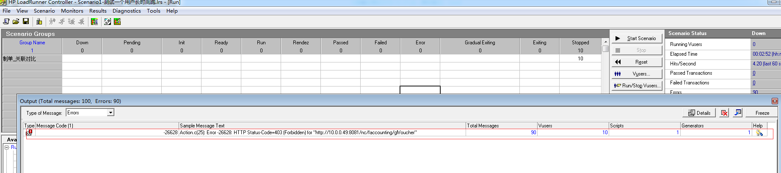Click the grayed Initialize Vusers running-man icon
781x173 pixels.
[x=52, y=22]
